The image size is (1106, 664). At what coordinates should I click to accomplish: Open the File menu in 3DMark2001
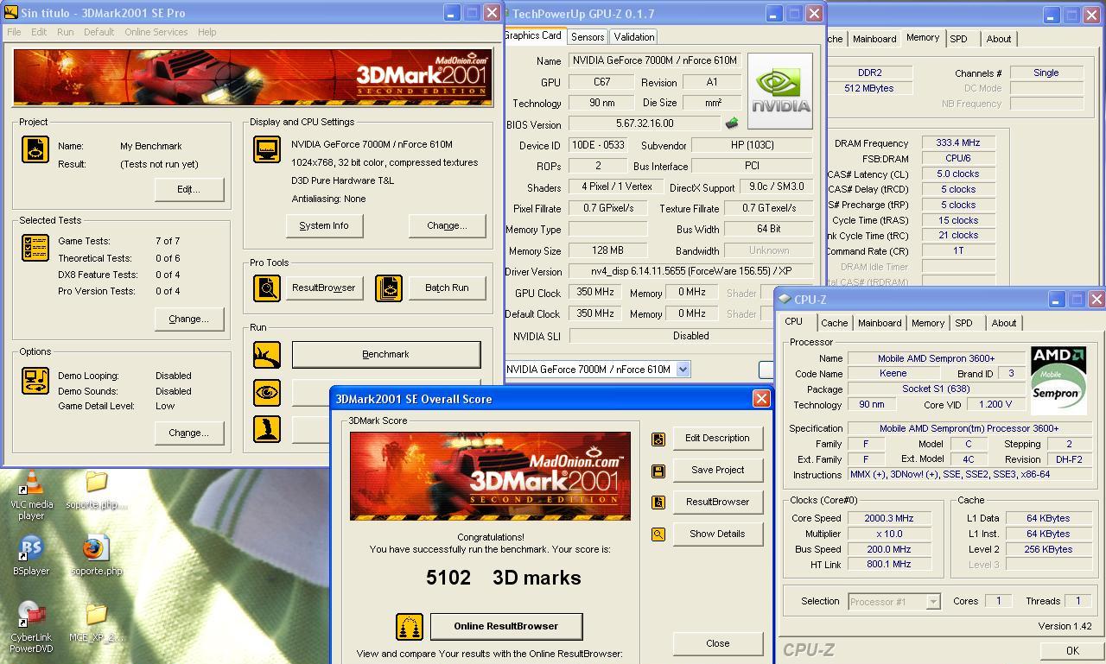click(x=14, y=32)
